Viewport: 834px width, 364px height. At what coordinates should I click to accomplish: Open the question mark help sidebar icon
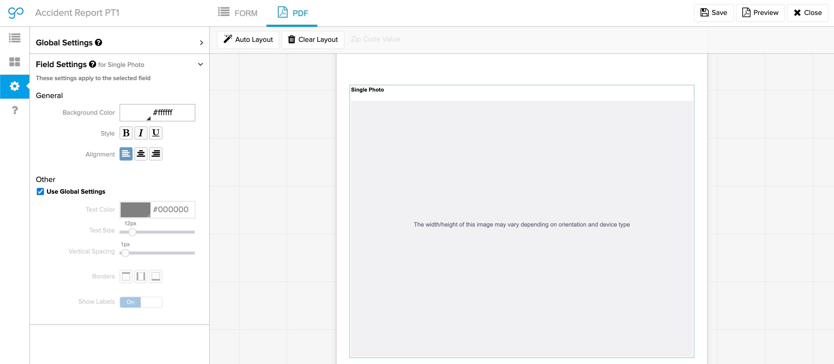[x=15, y=110]
